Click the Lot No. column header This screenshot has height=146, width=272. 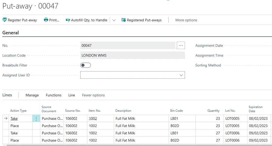coord(230,111)
